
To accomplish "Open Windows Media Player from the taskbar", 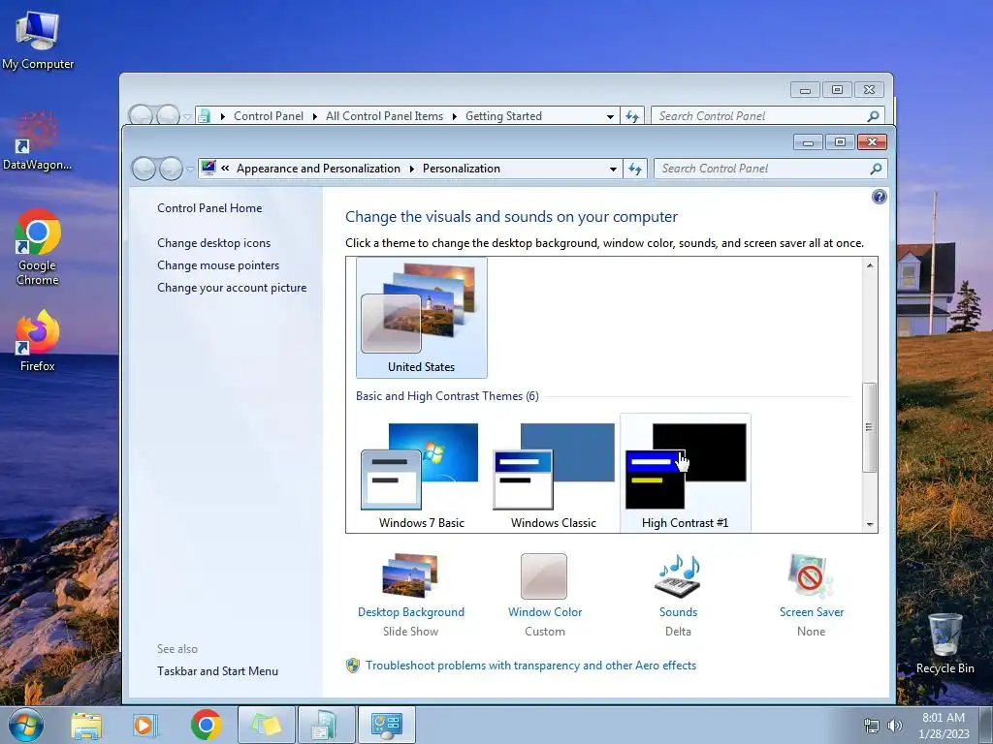I will click(x=144, y=726).
